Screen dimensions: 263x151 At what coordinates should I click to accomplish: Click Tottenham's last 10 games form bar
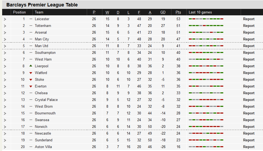206,26
